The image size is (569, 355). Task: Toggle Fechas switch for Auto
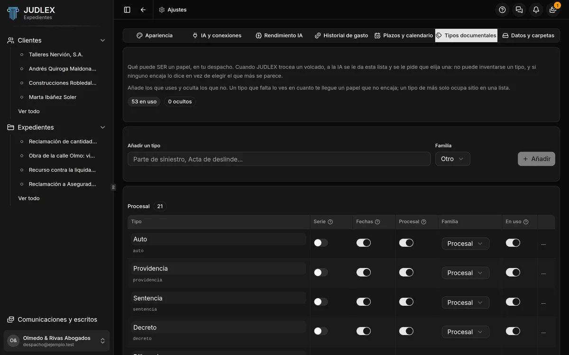tap(363, 243)
